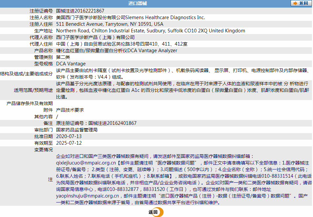Image resolution: width=313 pixels, height=217 pixels.
Task: Click notice line containing phone 010-88332877
Action: [x=164, y=189]
